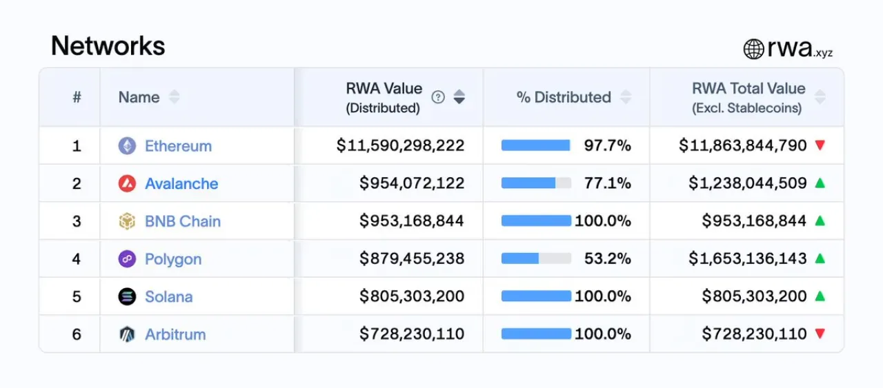Click $728,230,110 in the Distributed column

(412, 334)
